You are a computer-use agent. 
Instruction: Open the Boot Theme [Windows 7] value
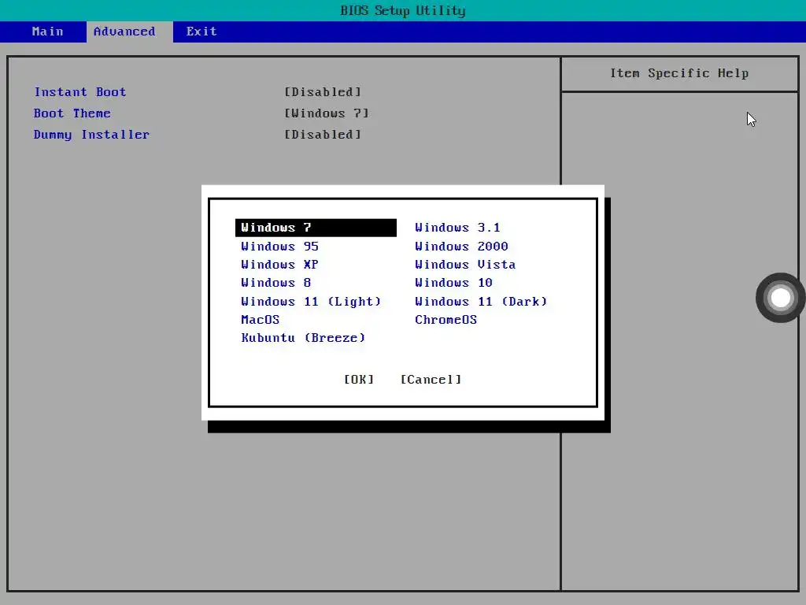(327, 113)
